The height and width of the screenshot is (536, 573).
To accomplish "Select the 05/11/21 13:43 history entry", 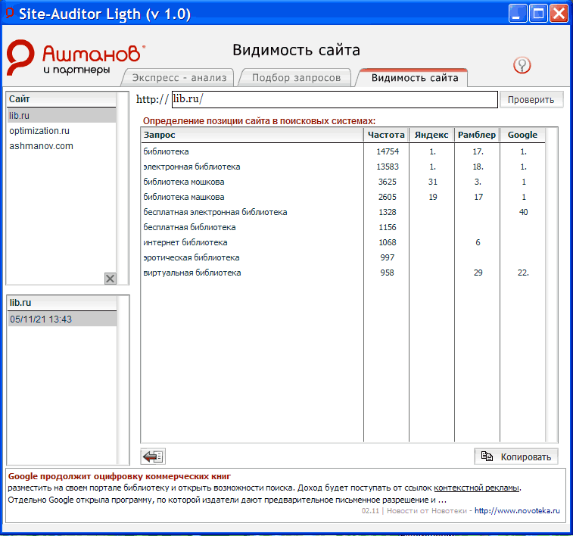I will (41, 319).
